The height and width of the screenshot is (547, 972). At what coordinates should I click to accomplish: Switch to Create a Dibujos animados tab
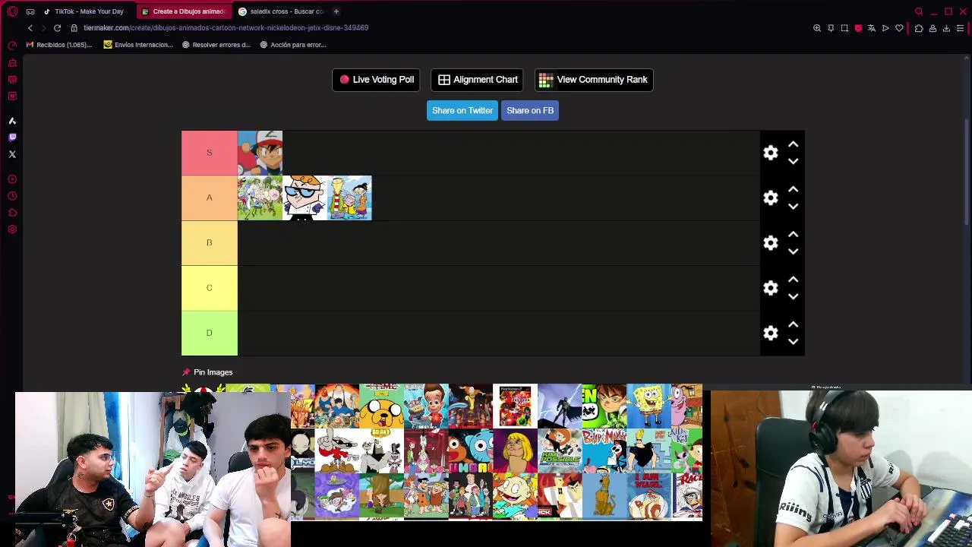(x=183, y=11)
